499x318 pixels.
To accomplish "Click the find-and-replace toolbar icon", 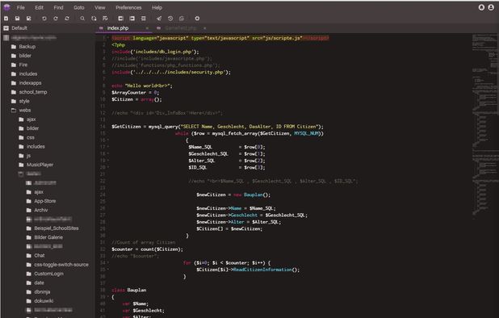I will click(94, 19).
